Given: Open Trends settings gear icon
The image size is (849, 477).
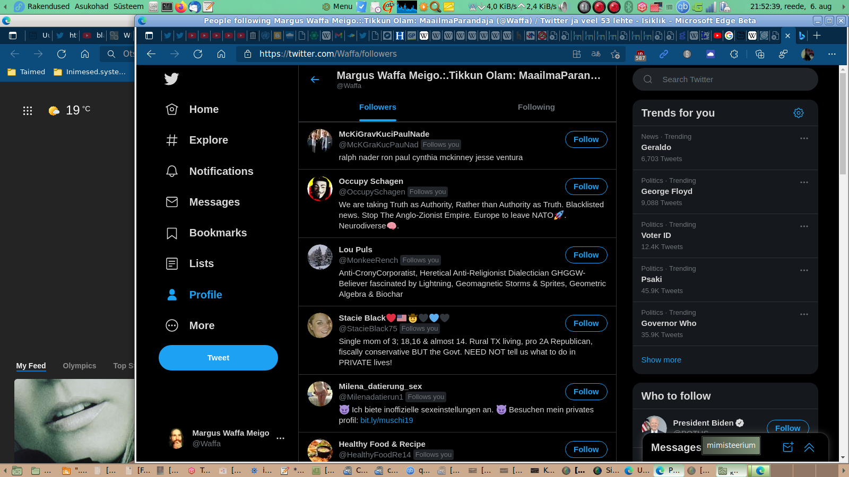Looking at the screenshot, I should tap(799, 113).
